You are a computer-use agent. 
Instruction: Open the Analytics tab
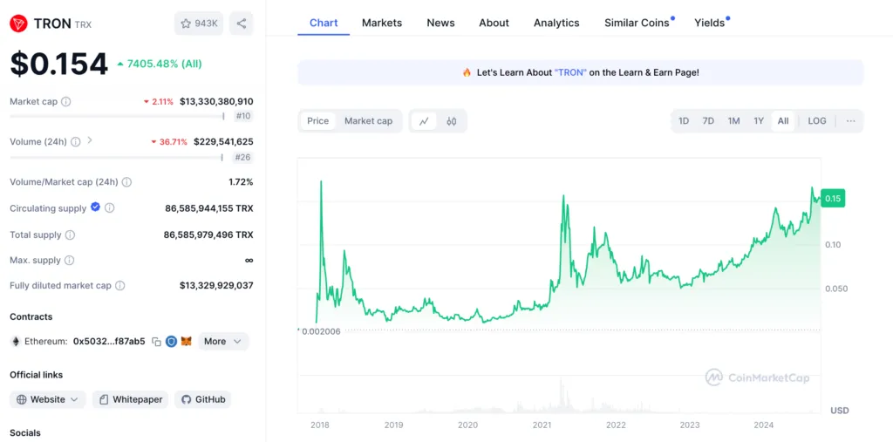click(556, 23)
